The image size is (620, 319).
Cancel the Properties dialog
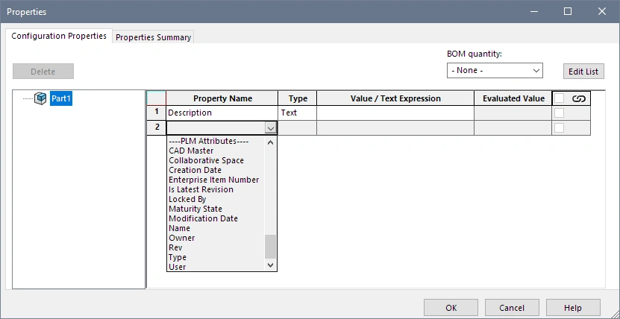tap(512, 307)
